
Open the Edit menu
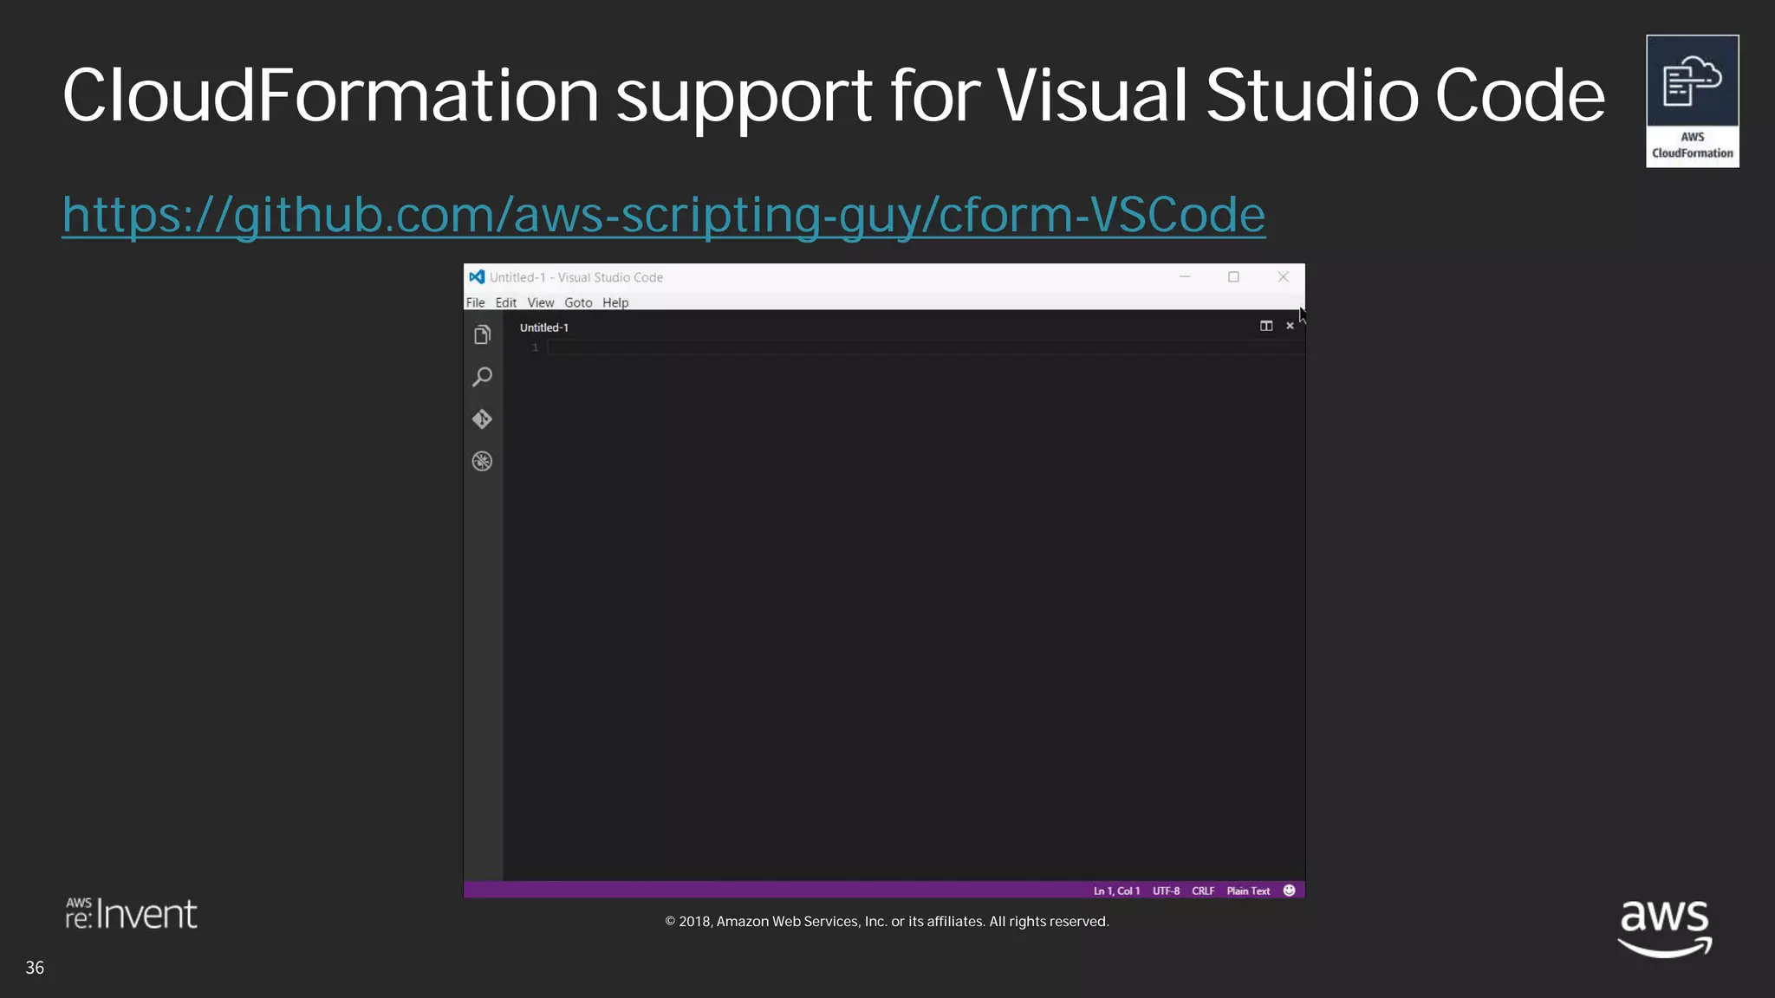505,302
